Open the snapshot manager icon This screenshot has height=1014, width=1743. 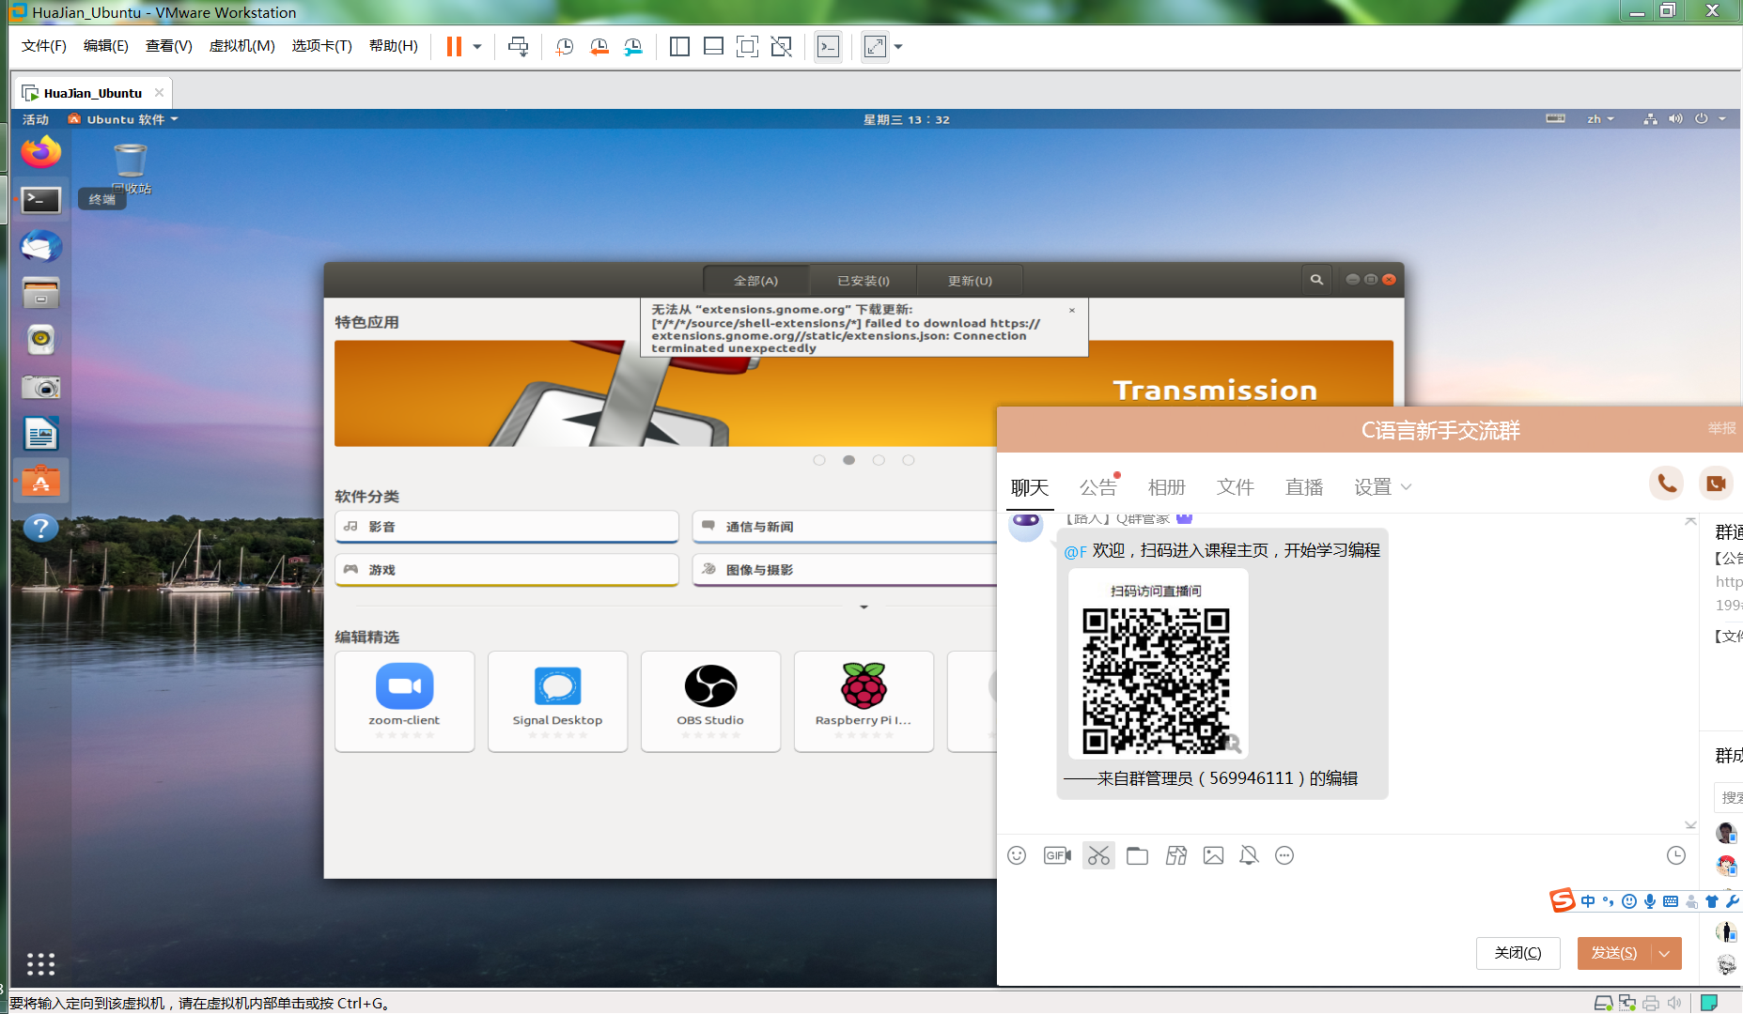pos(633,47)
